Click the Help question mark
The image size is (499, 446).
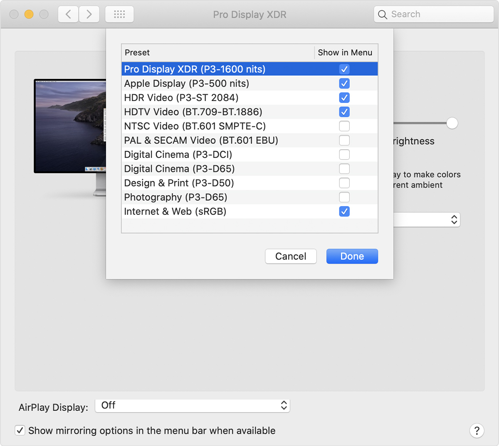click(x=477, y=431)
